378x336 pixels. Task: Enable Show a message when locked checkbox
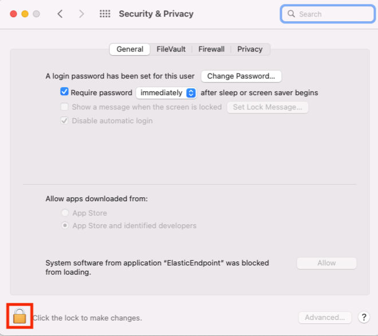[65, 107]
